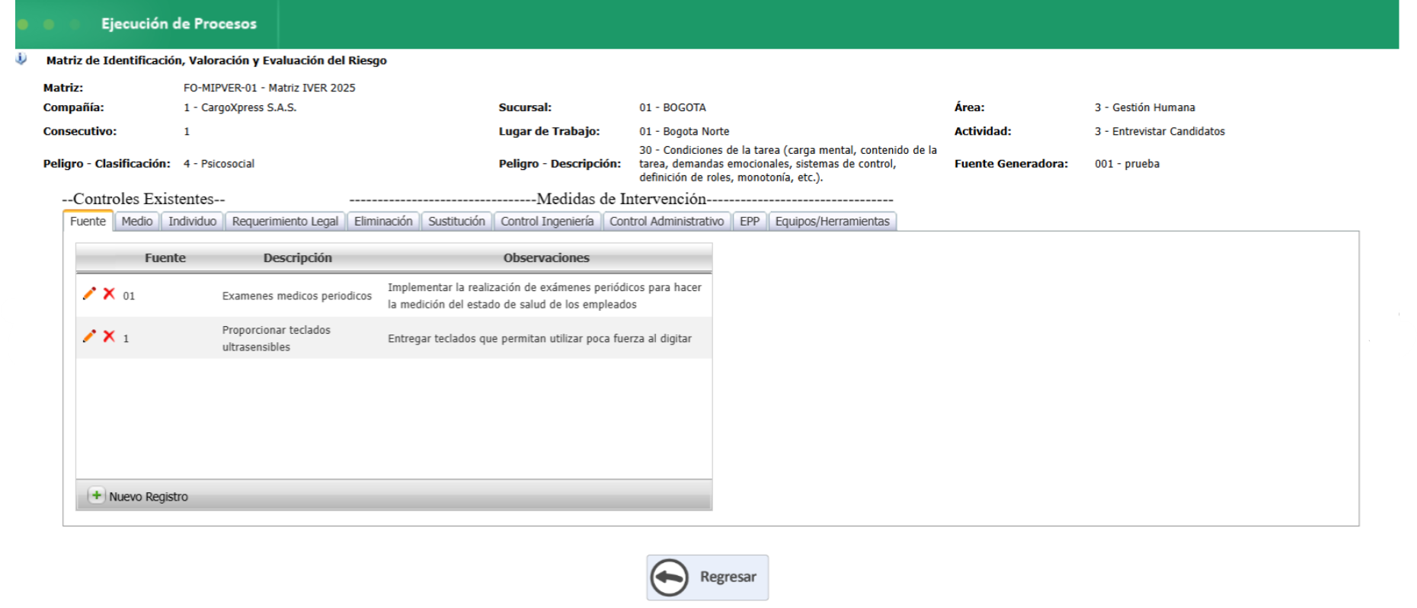Click the Medidas de Intervención section label
1417x608 pixels.
click(x=622, y=199)
